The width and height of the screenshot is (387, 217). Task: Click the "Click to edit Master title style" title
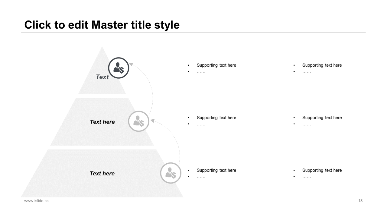pyautogui.click(x=102, y=25)
